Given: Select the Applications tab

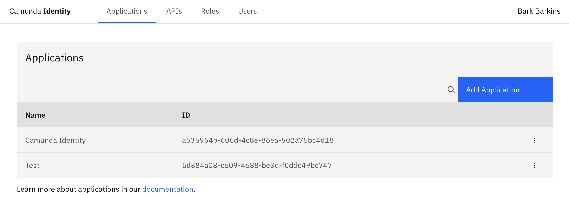Looking at the screenshot, I should tap(127, 11).
